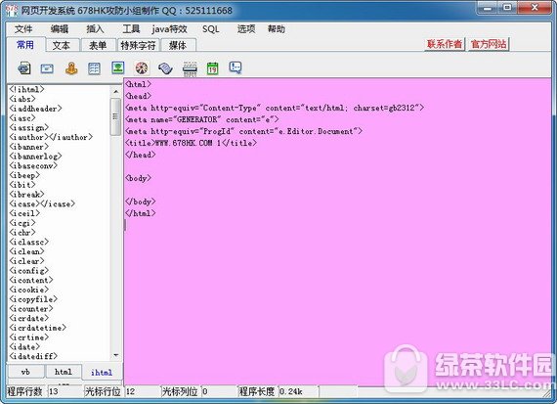Click the tag list scroll down arrow

pyautogui.click(x=116, y=355)
